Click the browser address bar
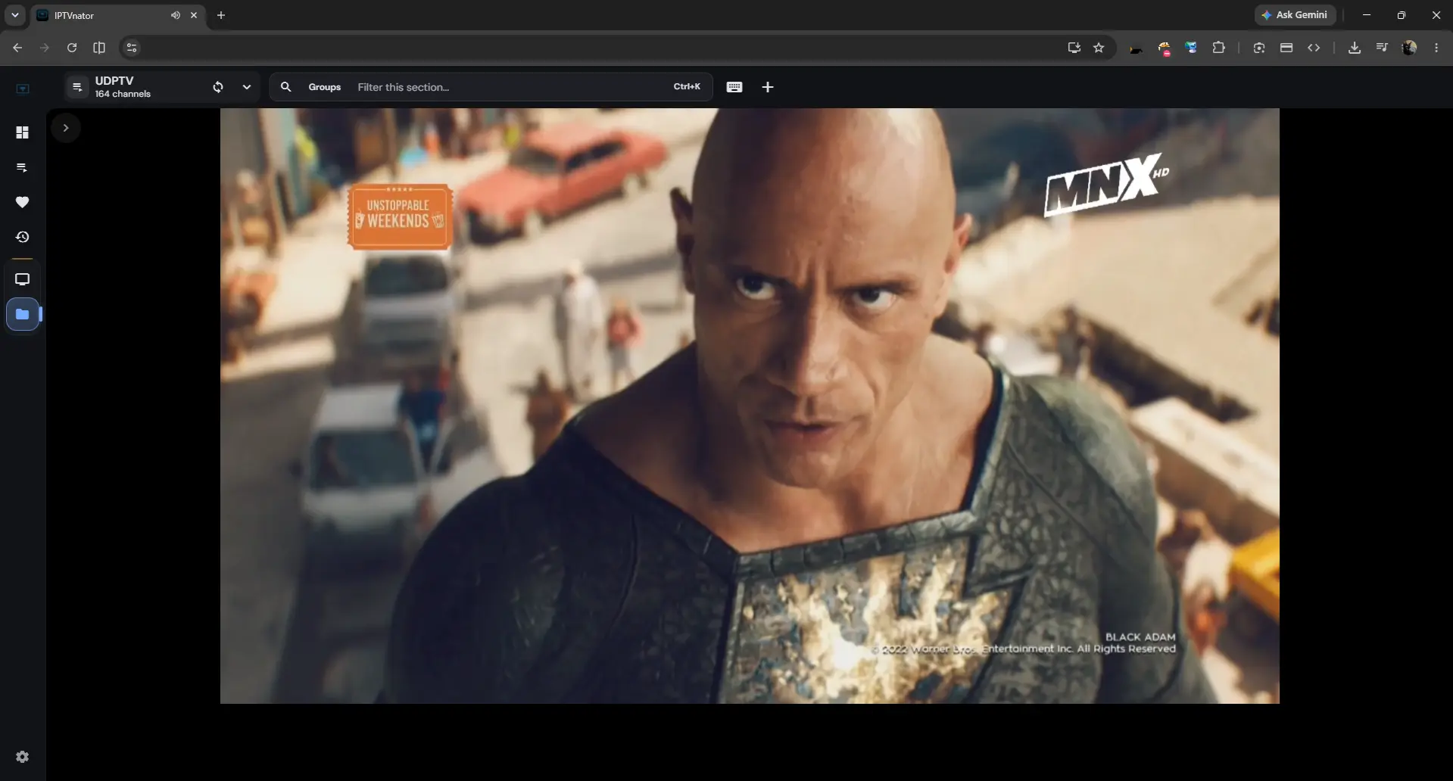The height and width of the screenshot is (781, 1453). [x=598, y=48]
